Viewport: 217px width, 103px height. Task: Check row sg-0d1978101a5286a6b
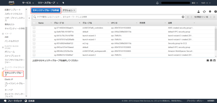coord(34,39)
